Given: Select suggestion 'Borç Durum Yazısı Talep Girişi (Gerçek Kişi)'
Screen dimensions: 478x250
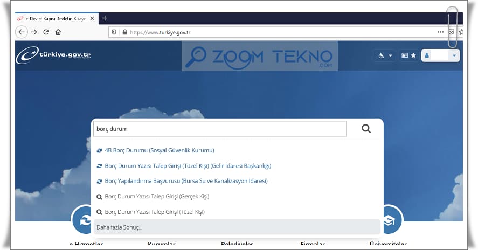Looking at the screenshot, I should [157, 196].
